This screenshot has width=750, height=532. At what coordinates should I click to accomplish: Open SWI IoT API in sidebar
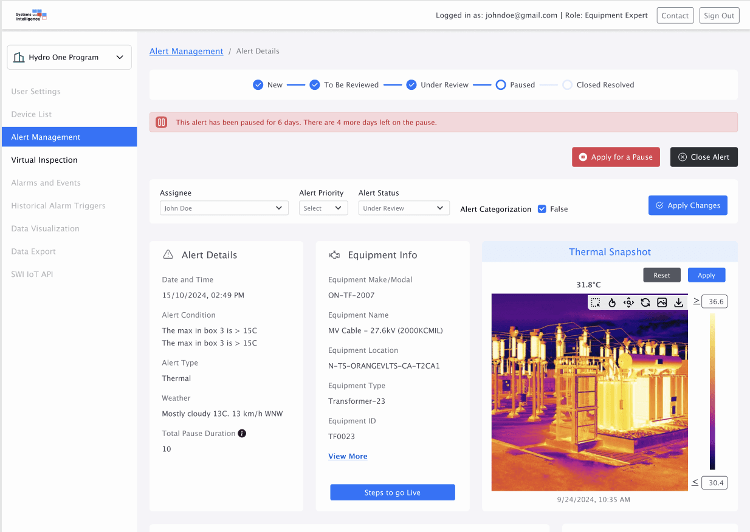32,275
